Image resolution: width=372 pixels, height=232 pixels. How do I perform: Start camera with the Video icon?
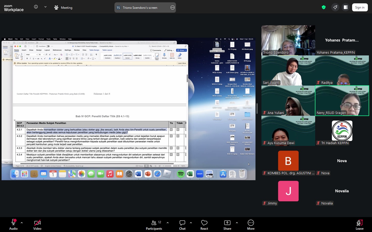coord(37,223)
